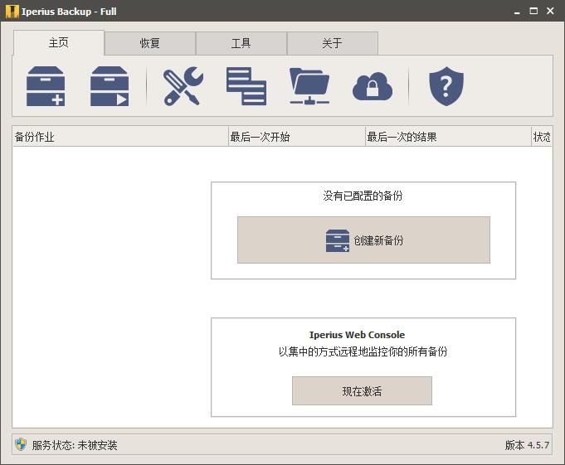Click the run backup toolbar icon

click(110, 86)
